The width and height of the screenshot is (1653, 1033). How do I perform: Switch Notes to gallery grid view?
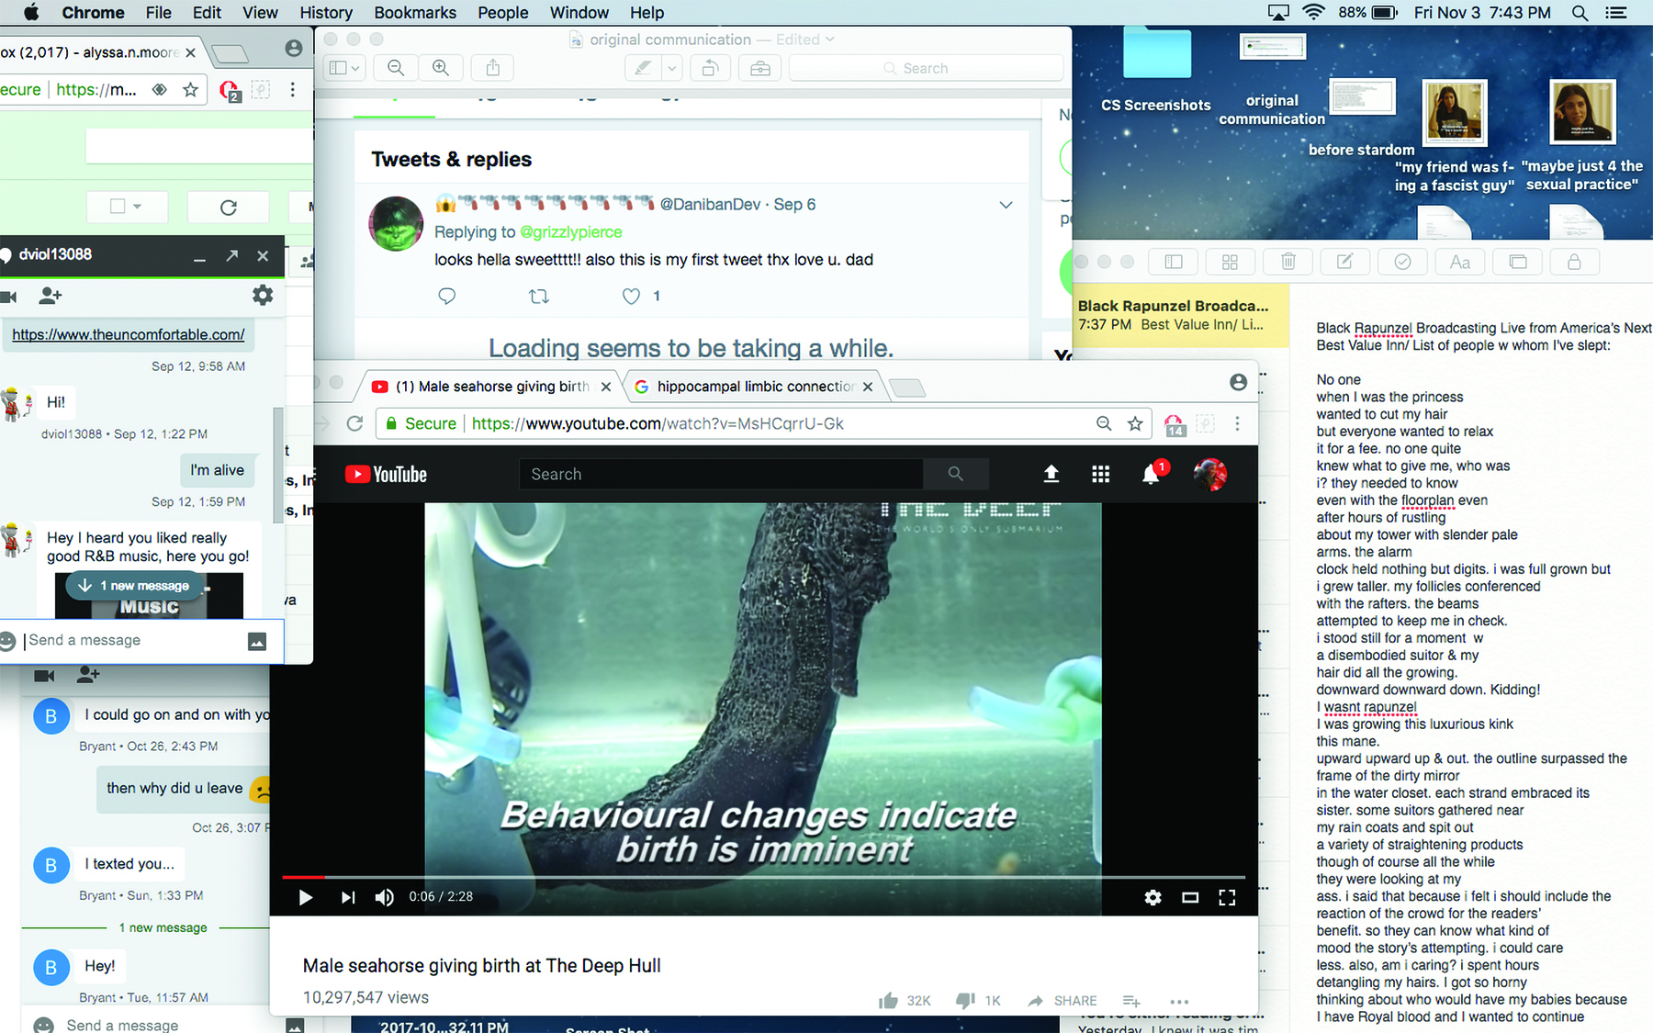click(1231, 262)
